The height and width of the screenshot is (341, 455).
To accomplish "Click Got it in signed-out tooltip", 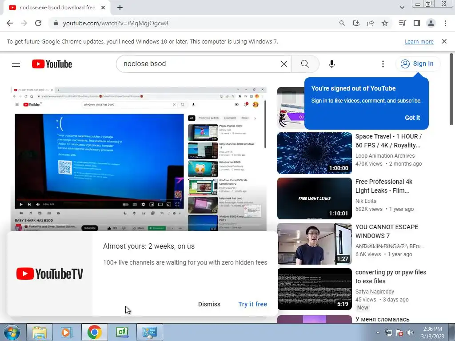I will pos(412,117).
